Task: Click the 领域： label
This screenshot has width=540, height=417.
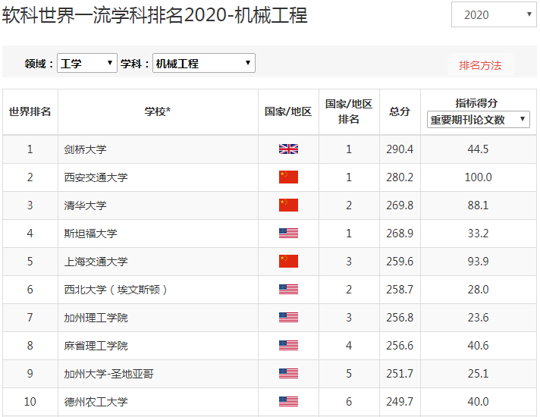Action: tap(39, 64)
